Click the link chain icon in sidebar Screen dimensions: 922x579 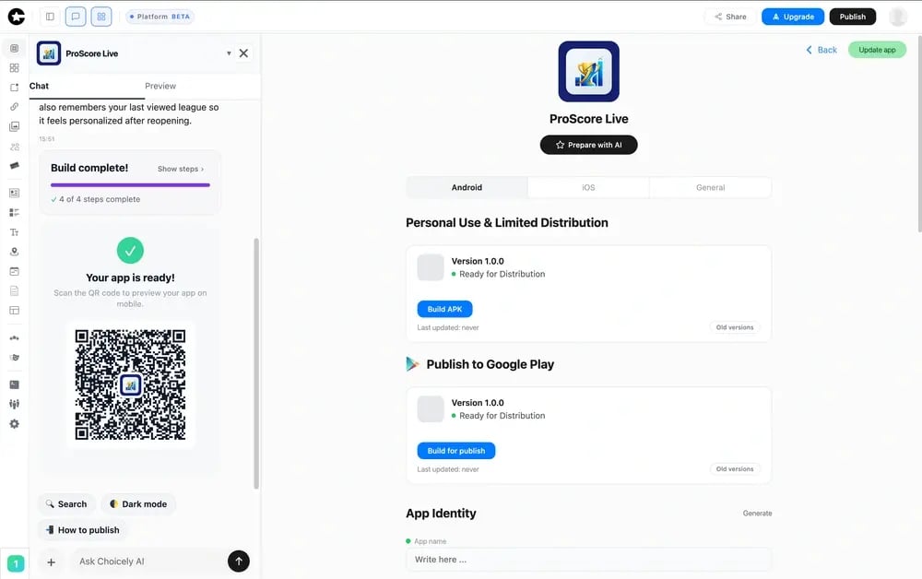pos(14,106)
